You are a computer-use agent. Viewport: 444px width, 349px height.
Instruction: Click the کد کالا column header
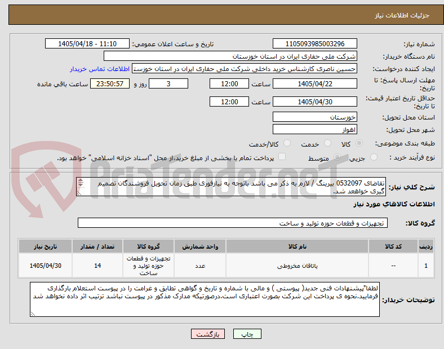393,246
